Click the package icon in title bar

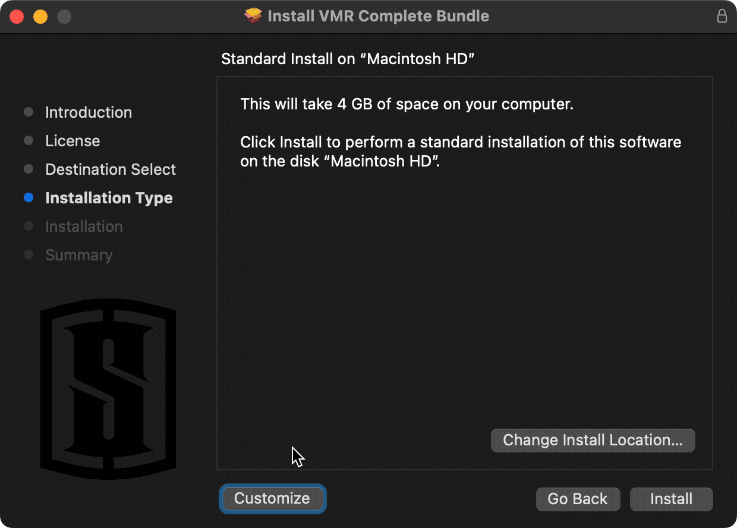click(253, 16)
